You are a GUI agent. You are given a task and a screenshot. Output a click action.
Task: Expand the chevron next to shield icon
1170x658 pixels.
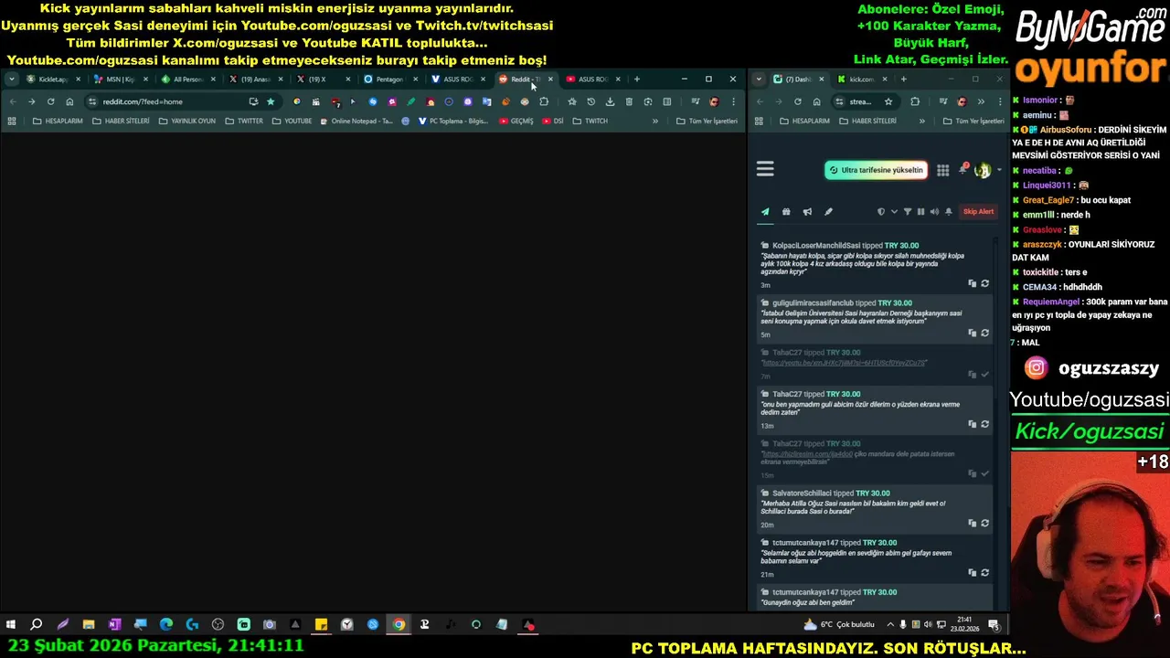pyautogui.click(x=894, y=212)
